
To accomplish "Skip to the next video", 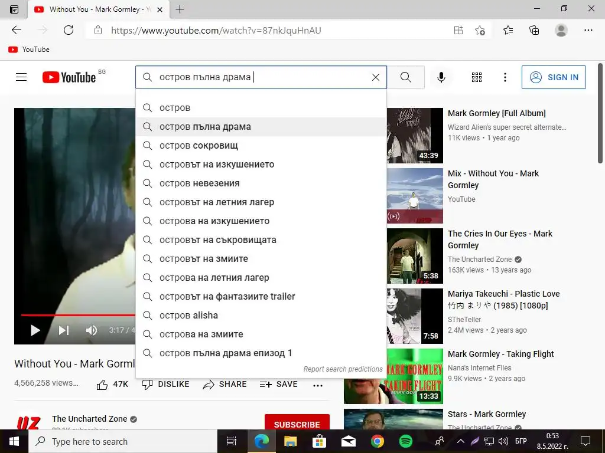I will click(x=64, y=330).
